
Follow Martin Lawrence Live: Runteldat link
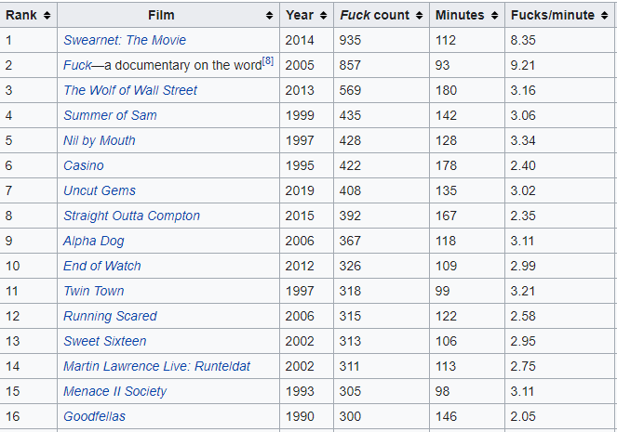[156, 366]
